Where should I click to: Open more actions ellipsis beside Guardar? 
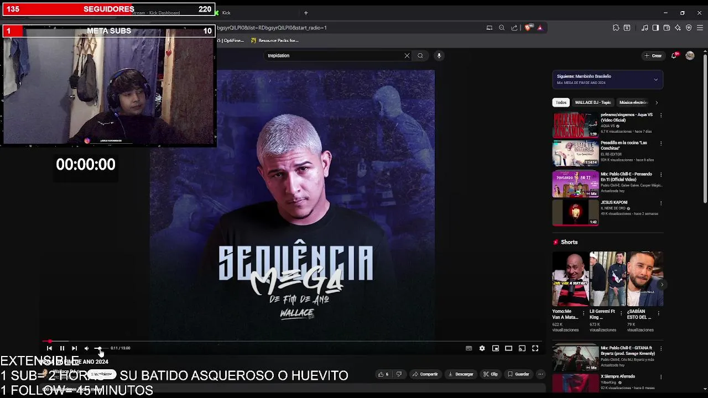coord(540,374)
